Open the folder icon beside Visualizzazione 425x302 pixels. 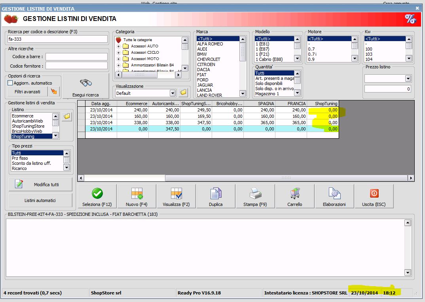pyautogui.click(x=183, y=92)
